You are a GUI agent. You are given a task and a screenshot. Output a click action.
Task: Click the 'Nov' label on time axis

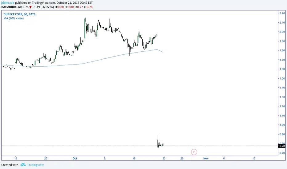[206, 159]
